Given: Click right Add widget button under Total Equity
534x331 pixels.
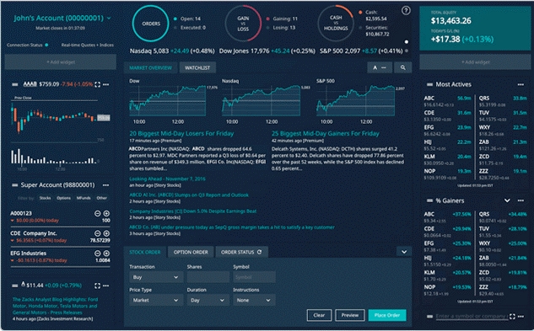Looking at the screenshot, I should coord(475,62).
